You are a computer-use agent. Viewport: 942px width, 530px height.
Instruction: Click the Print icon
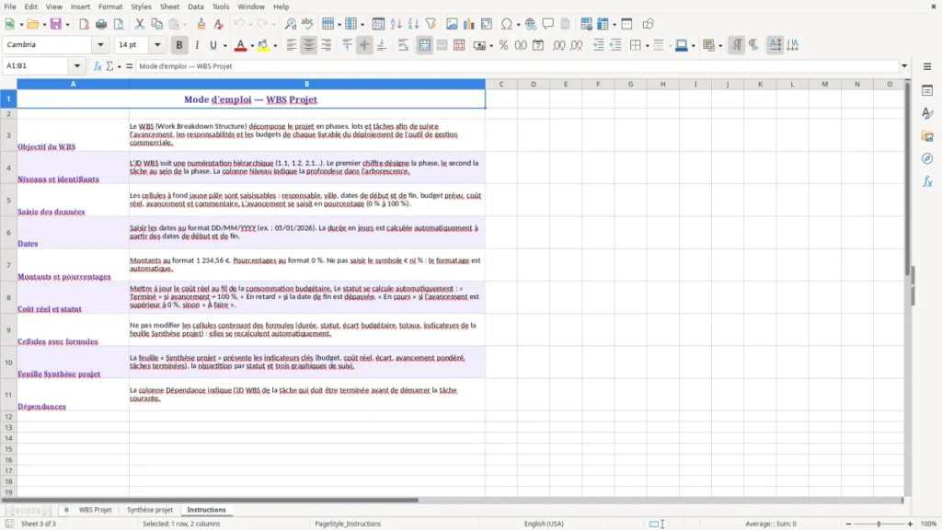(101, 24)
